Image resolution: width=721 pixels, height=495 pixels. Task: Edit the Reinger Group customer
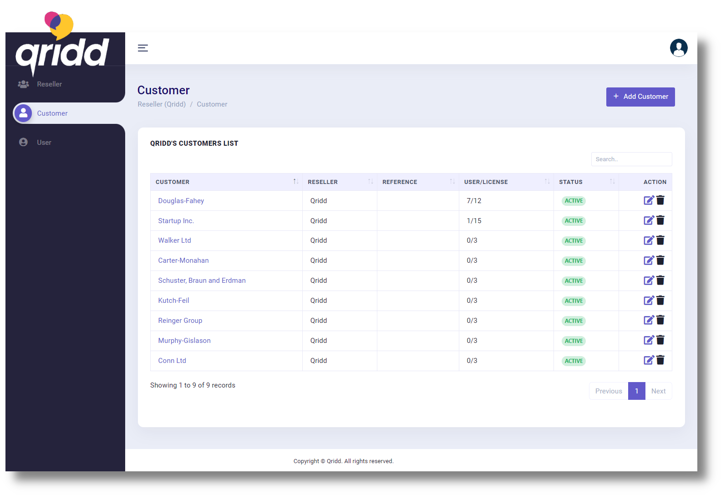(x=649, y=321)
